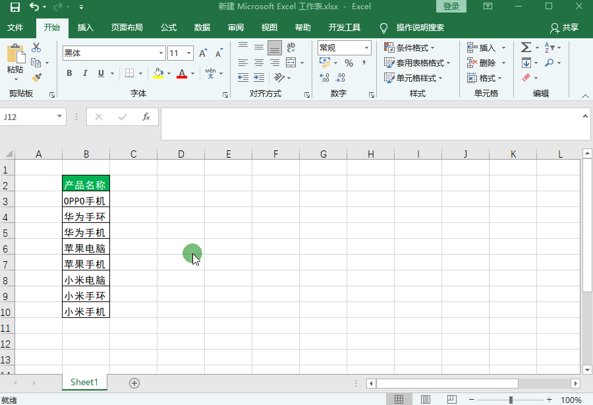Image resolution: width=593 pixels, height=405 pixels.
Task: Switch to the 开发工具 tab
Action: pyautogui.click(x=344, y=28)
